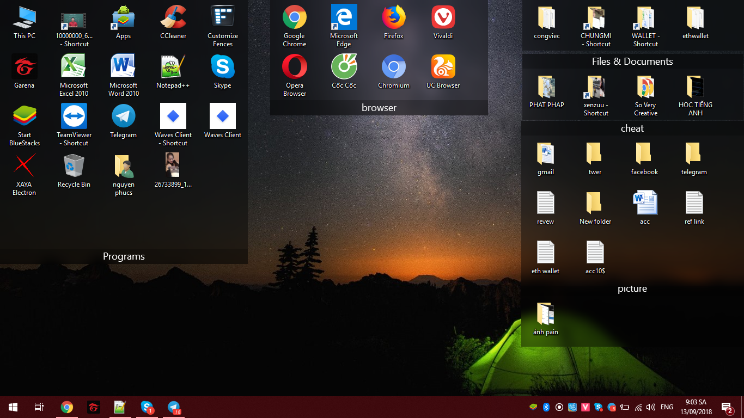Click the Vivaldi icon in system tray

click(586, 407)
